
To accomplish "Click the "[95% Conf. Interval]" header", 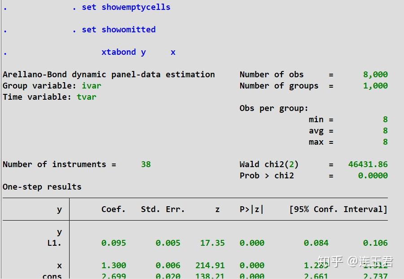I will click(338, 209).
